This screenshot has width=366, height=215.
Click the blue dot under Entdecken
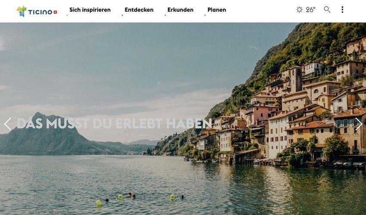point(122,15)
